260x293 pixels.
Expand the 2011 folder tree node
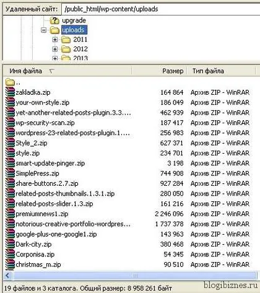click(55, 40)
